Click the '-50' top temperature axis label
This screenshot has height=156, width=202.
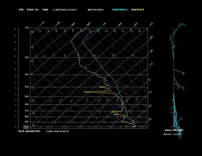(135, 24)
